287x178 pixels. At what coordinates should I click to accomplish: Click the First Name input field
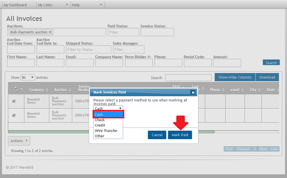[x=21, y=63]
